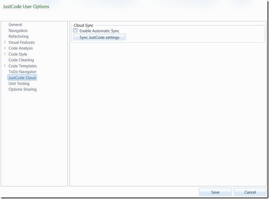
Task: Select Navigation in the options tree
Action: (x=18, y=30)
